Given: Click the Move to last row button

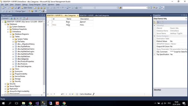Looking at the screenshot, I should pos(70,94).
